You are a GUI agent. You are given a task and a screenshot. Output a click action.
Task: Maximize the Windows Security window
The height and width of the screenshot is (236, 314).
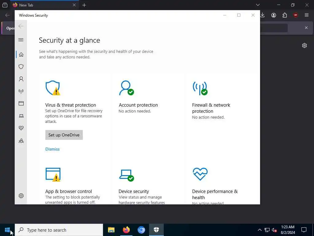pyautogui.click(x=239, y=15)
